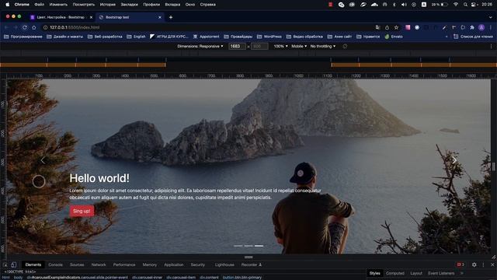Open the Mobile device type dropdown

click(299, 47)
